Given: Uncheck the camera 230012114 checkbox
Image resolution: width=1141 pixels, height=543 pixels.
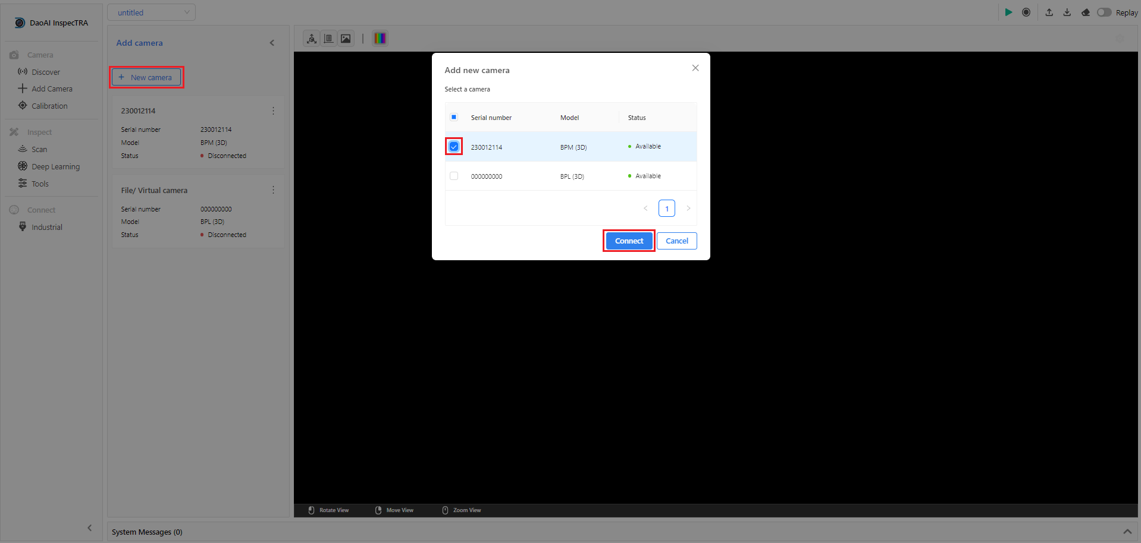Looking at the screenshot, I should (x=454, y=147).
